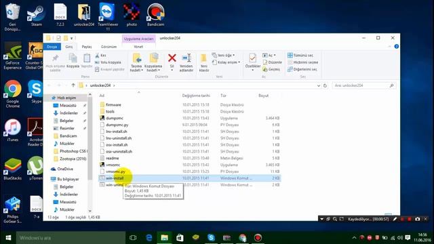Go up one folder level arrow
Image resolution: width=434 pixels, height=244 pixels.
pos(73,85)
